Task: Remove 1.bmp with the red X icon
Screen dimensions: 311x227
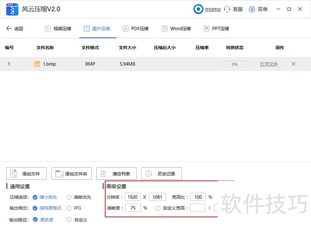Action: 294,64
